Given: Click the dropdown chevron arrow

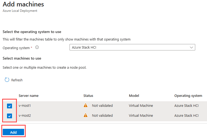Looking at the screenshot, I should (191, 47).
